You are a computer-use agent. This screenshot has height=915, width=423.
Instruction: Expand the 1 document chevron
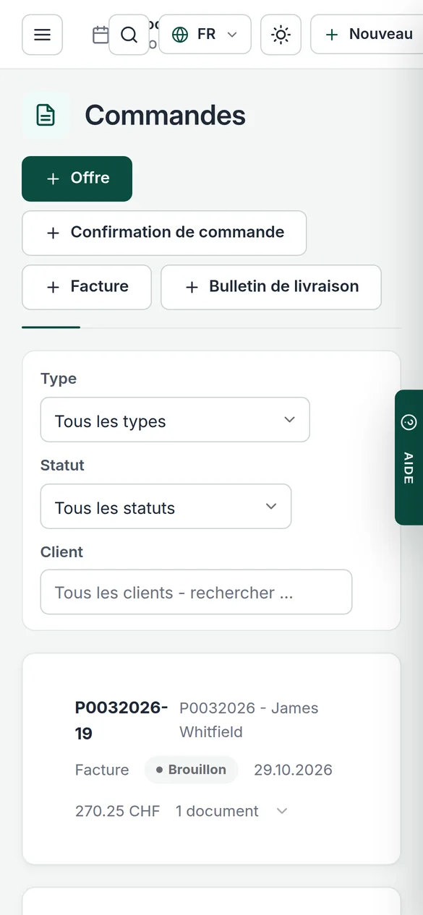coord(282,812)
